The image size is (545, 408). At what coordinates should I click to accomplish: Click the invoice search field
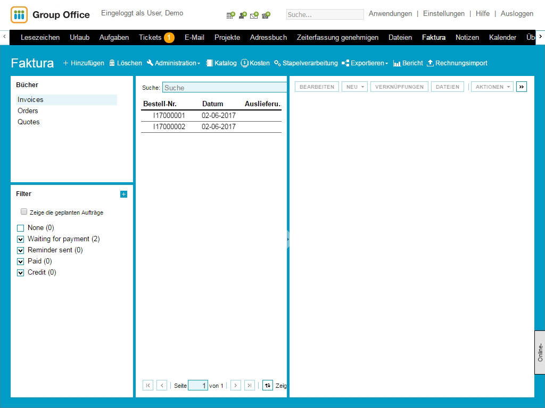click(224, 88)
